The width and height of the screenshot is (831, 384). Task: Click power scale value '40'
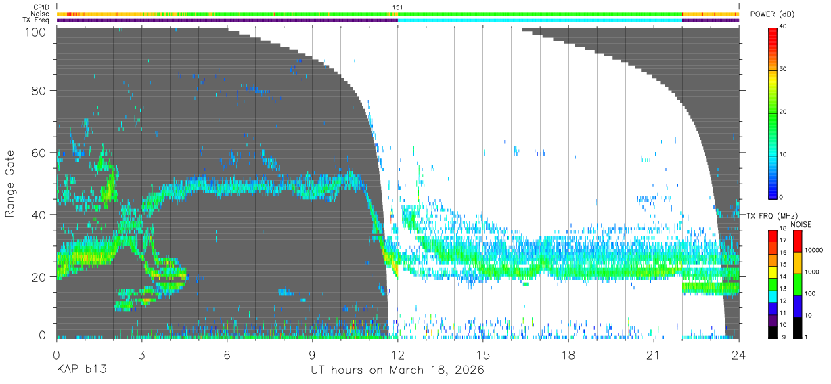tap(784, 27)
